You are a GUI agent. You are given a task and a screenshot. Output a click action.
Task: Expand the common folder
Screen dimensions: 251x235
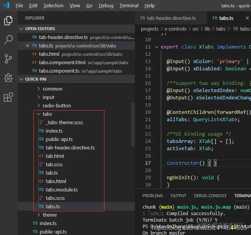coord(76,89)
